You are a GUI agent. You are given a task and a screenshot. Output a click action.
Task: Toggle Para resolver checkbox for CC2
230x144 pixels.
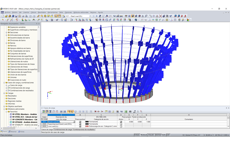tap(80, 124)
